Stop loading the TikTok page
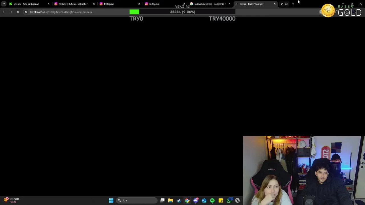This screenshot has width=365, height=205. [x=18, y=12]
